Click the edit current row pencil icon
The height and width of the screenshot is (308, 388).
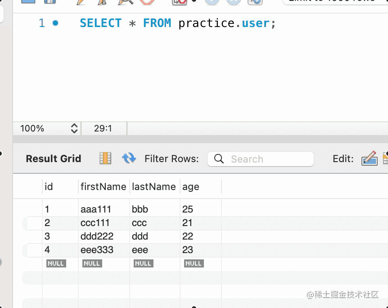(x=369, y=159)
